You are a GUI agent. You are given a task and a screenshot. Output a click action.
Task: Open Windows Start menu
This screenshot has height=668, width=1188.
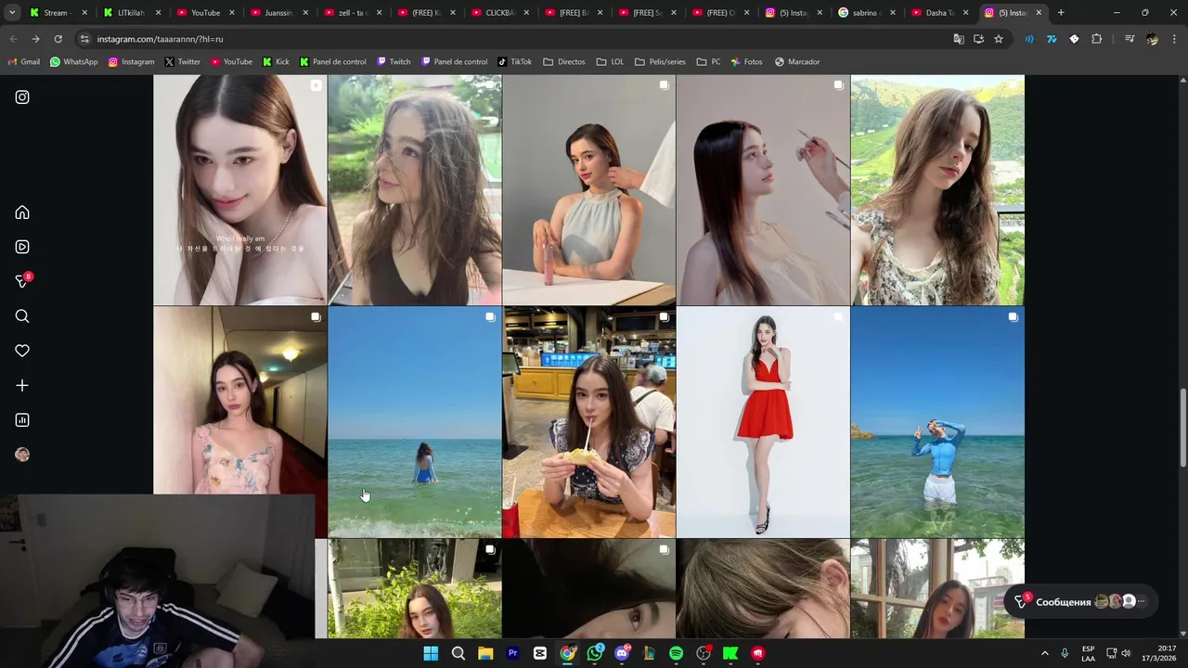431,653
